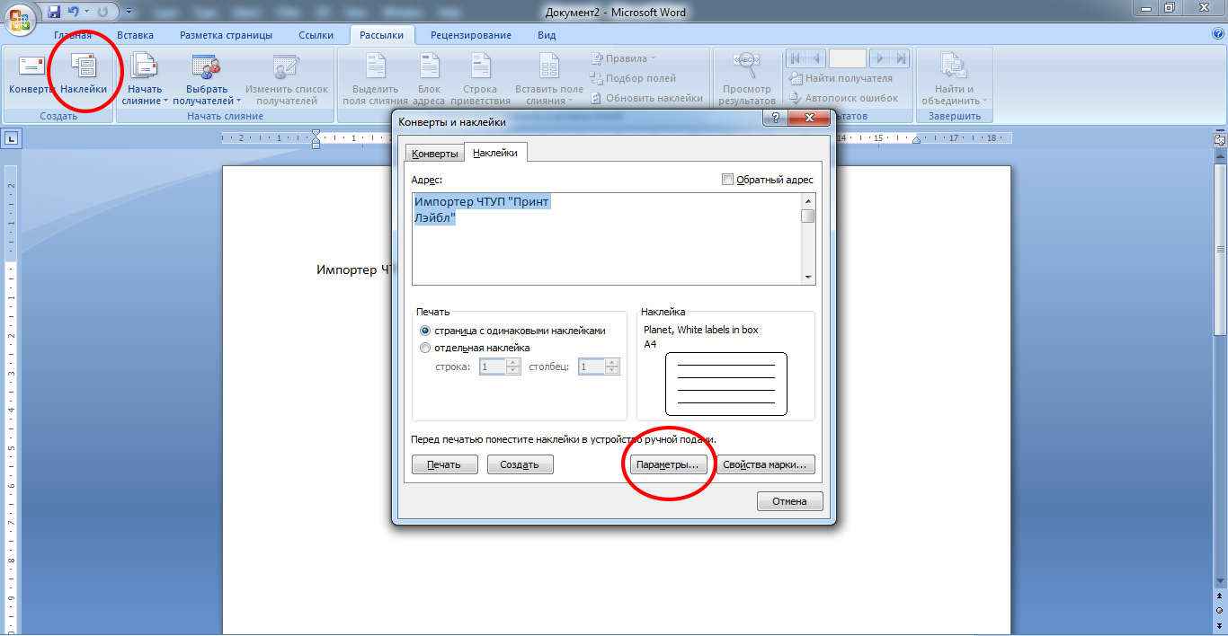
Task: Expand Вставить поле слияния dropdown
Action: [x=548, y=79]
